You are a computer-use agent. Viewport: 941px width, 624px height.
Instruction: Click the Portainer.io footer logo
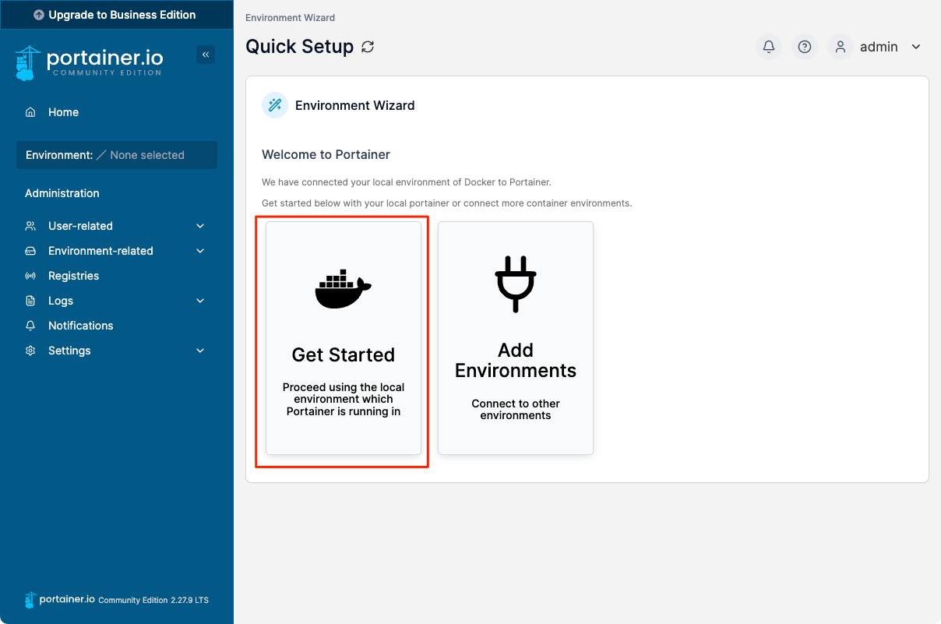(60, 600)
